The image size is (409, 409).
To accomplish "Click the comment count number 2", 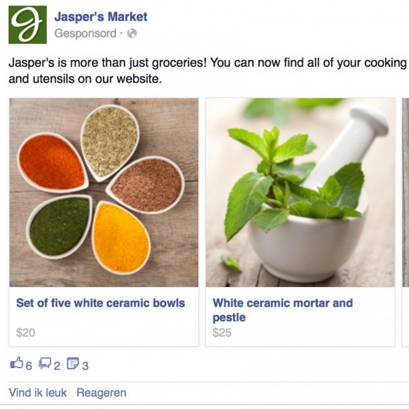I will [57, 365].
